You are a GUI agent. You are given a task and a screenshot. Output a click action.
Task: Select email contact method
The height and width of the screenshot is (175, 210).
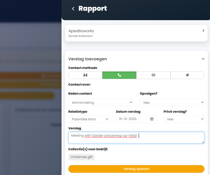pos(153,75)
